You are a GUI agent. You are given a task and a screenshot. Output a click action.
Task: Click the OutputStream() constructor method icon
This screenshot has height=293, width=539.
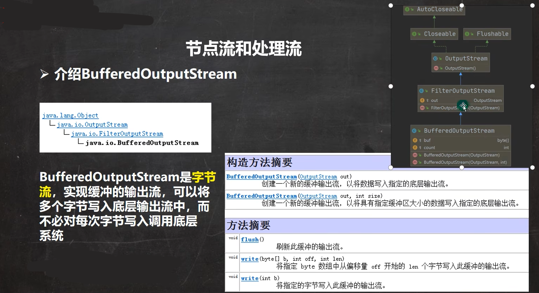[436, 68]
